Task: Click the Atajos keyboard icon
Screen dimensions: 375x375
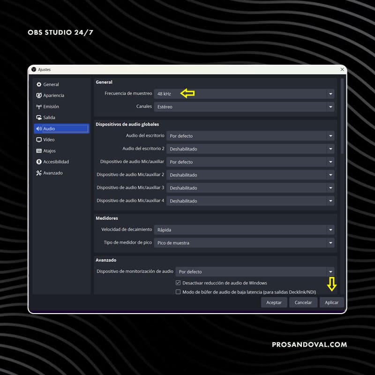Action: (x=39, y=150)
